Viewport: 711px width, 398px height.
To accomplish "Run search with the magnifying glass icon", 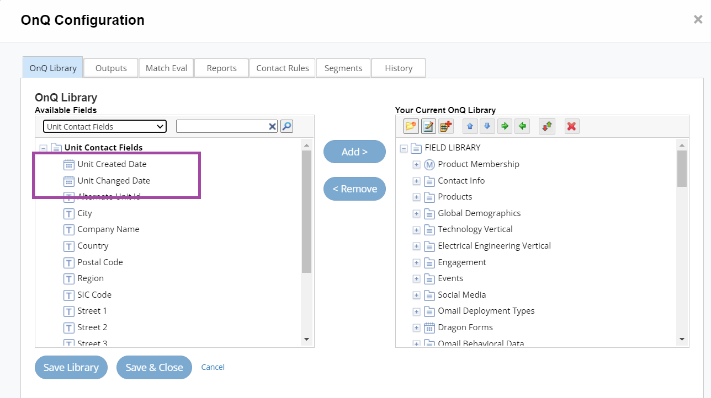I will pyautogui.click(x=286, y=126).
